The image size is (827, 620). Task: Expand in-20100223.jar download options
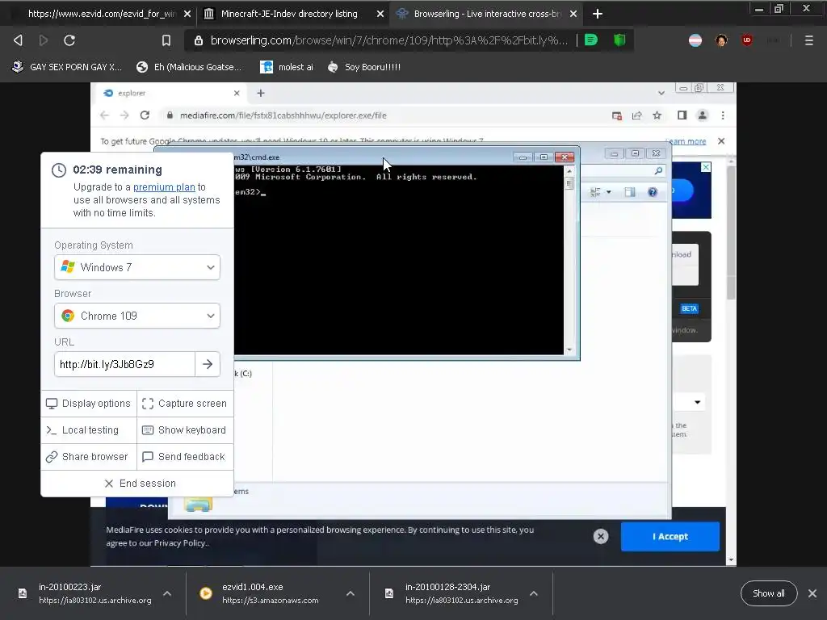167,593
